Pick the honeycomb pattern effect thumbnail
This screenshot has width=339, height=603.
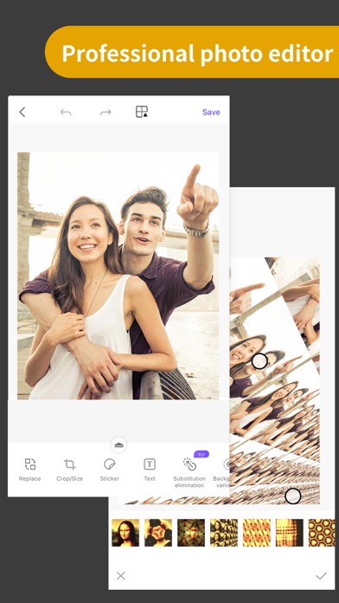[322, 533]
